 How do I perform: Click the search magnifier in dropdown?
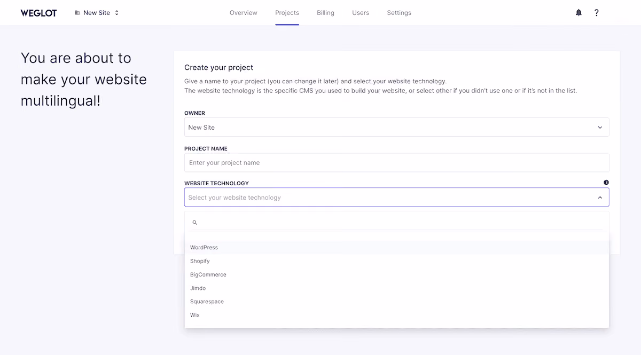coord(195,223)
